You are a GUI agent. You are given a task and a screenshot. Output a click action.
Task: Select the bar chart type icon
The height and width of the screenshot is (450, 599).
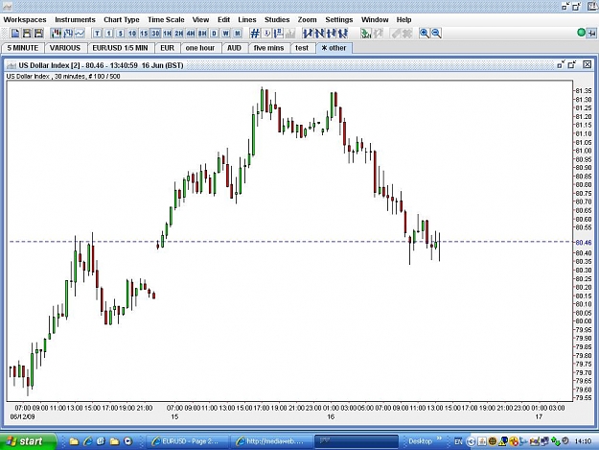(x=68, y=34)
